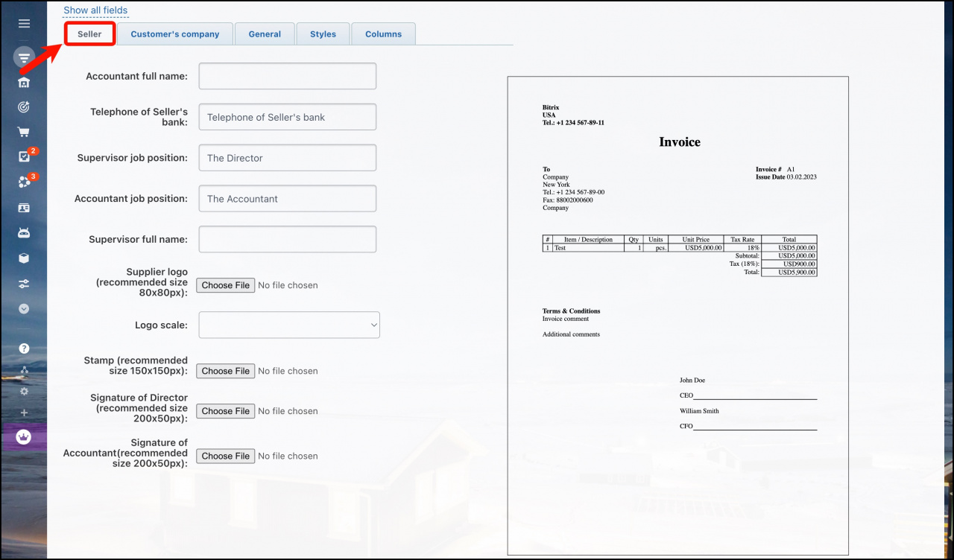Switch to the Columns tab

384,34
